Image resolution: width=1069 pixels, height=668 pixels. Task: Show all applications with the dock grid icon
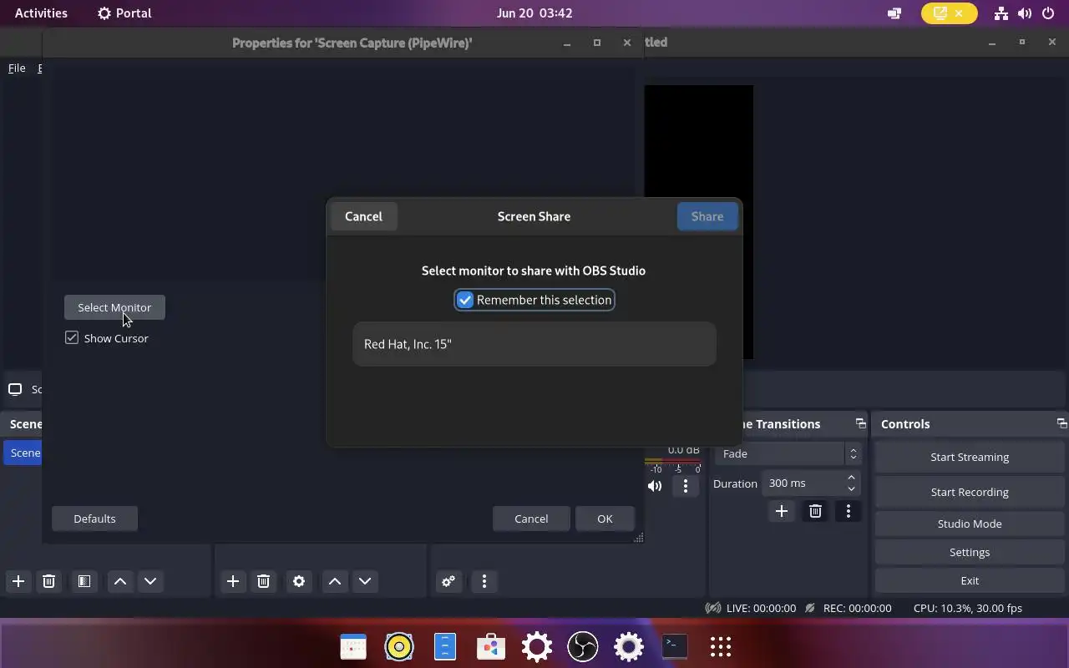point(721,646)
